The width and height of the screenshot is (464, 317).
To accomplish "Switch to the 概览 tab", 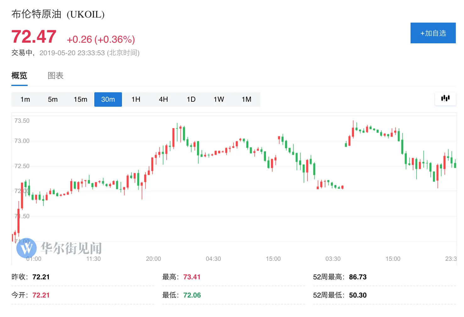I will 19,76.
